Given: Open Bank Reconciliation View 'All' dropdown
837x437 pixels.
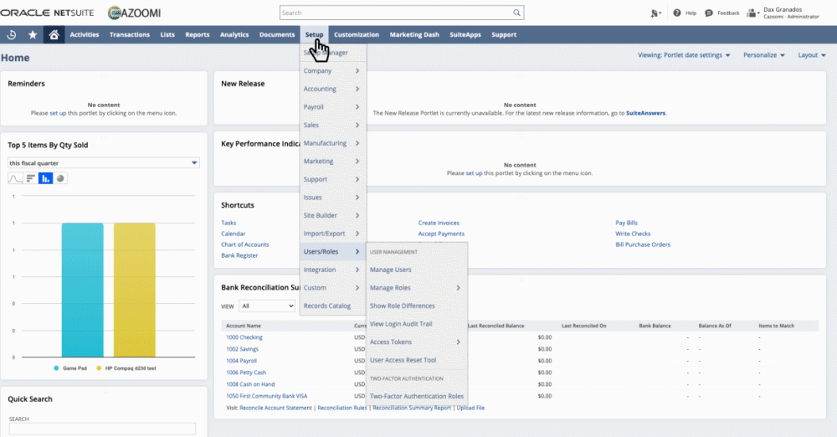Looking at the screenshot, I should [266, 306].
